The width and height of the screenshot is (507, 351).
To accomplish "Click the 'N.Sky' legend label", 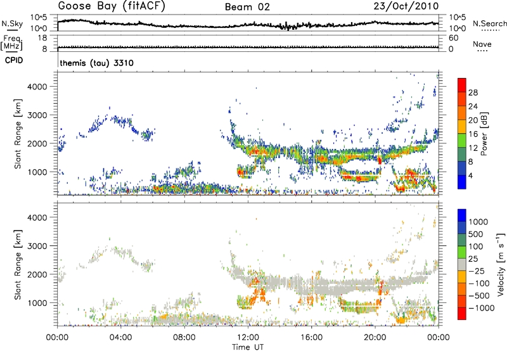I will coord(12,23).
